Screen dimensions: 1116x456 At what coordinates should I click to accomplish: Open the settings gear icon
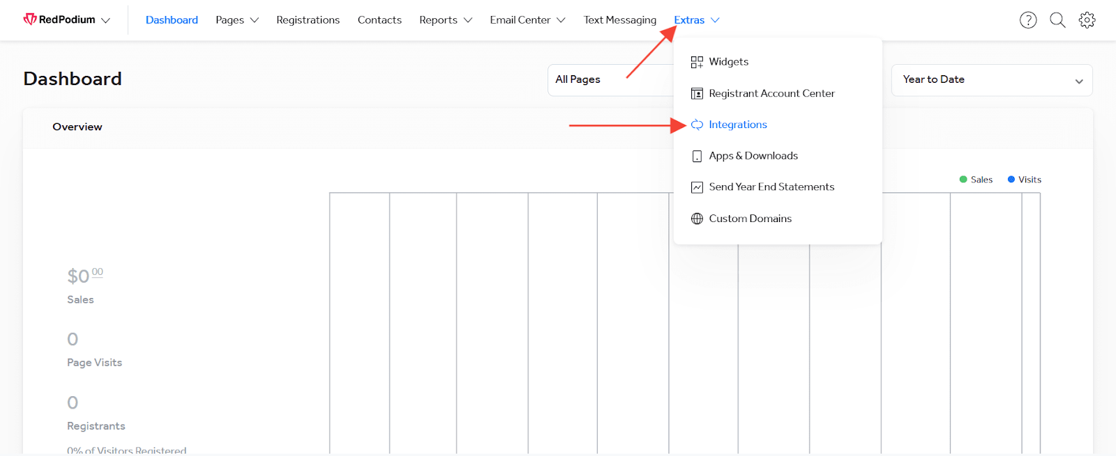tap(1087, 20)
